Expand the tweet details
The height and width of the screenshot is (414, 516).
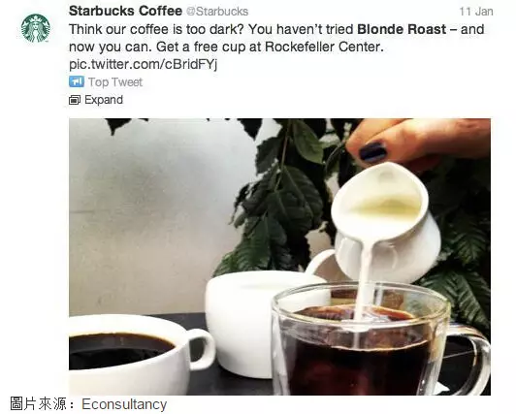[104, 100]
